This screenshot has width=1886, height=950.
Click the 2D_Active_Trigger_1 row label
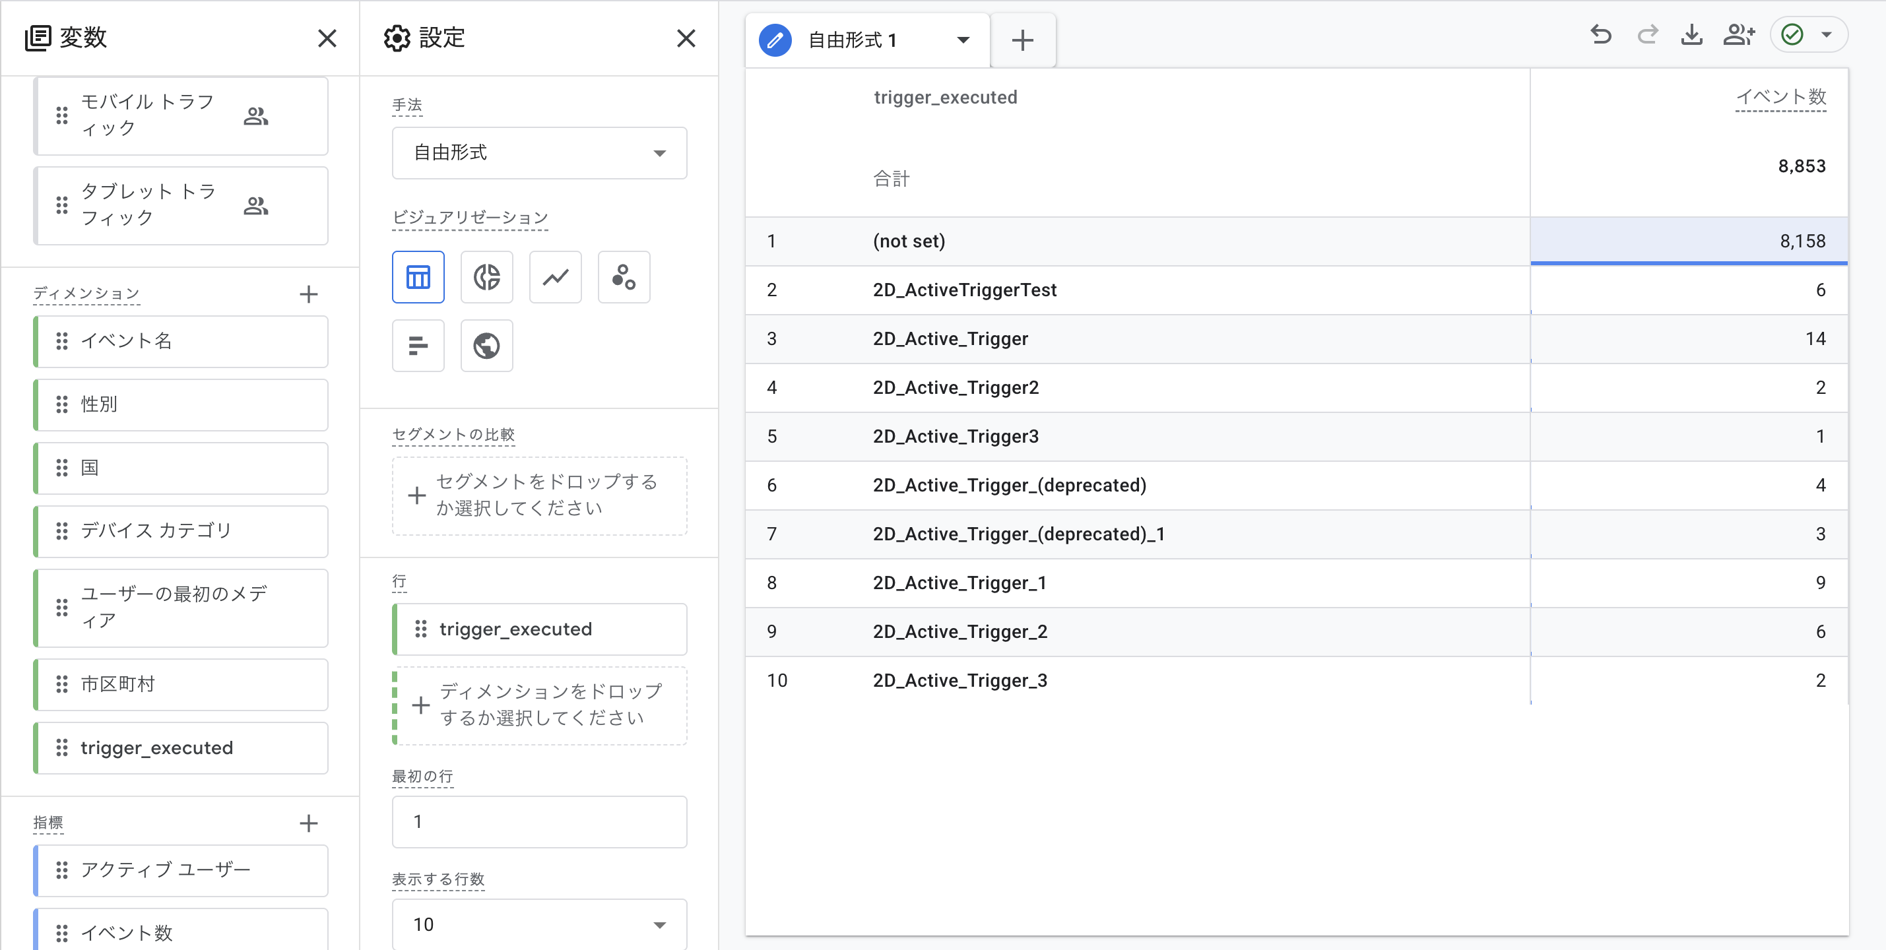959,583
